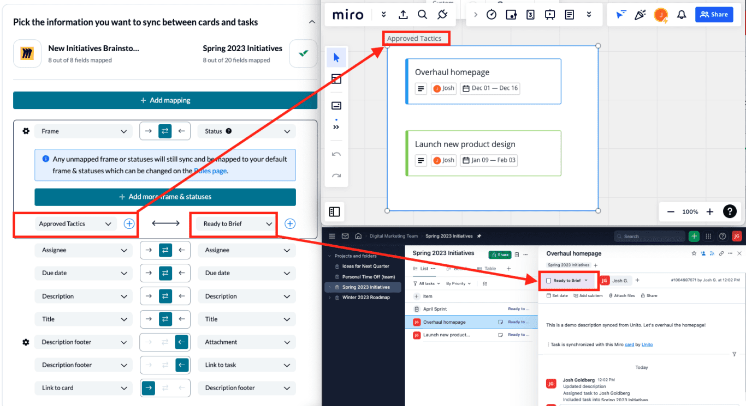Set Description mapping two-way sync
Image resolution: width=746 pixels, height=406 pixels.
165,296
